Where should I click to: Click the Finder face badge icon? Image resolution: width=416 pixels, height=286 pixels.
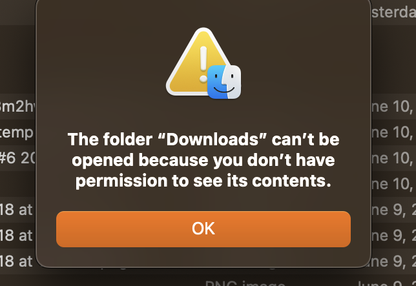click(x=224, y=82)
